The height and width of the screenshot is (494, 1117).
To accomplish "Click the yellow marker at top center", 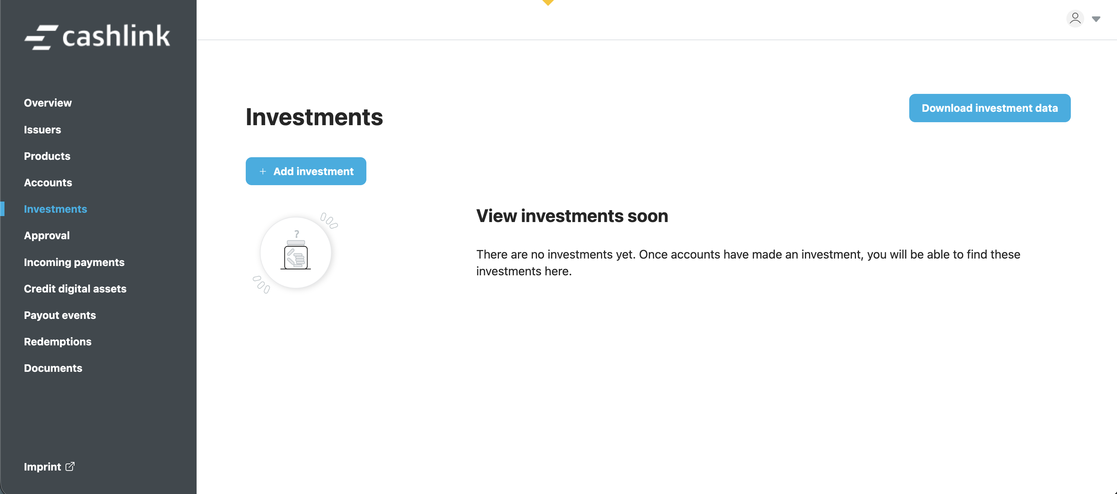I will (x=548, y=2).
